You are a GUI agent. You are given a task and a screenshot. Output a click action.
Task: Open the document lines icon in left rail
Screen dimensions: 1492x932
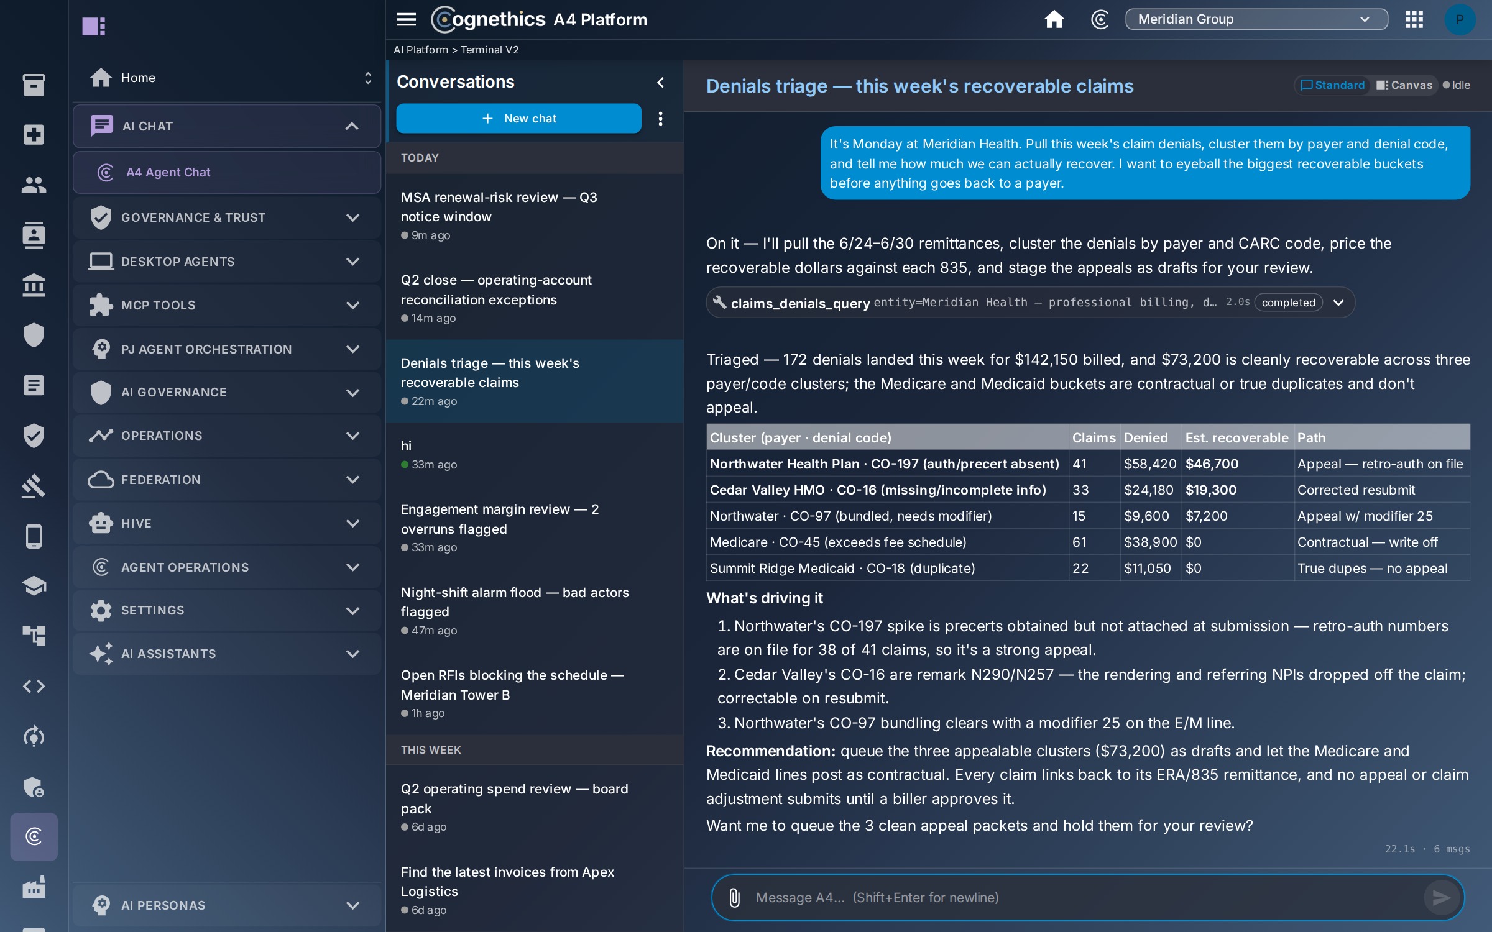34,385
